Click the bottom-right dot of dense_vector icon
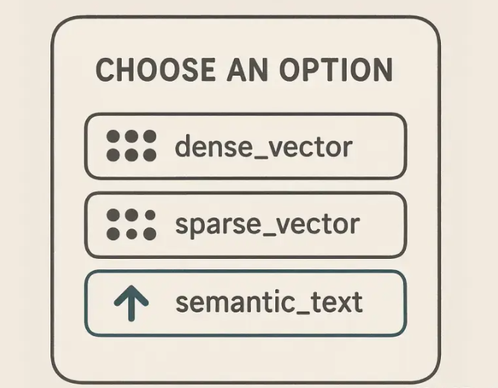Screen dimensions: 498x388 (150, 155)
